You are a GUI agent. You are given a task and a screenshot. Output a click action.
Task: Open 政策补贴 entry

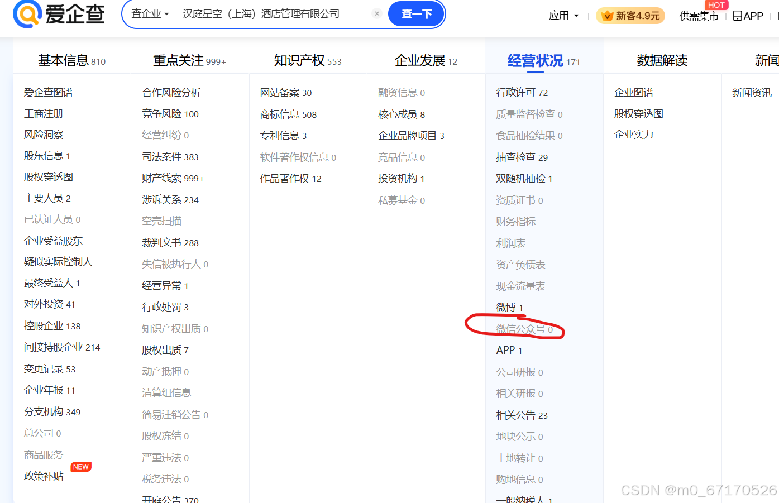(44, 476)
